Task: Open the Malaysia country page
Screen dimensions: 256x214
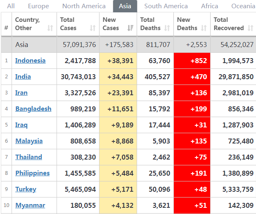Action: pyautogui.click(x=29, y=141)
